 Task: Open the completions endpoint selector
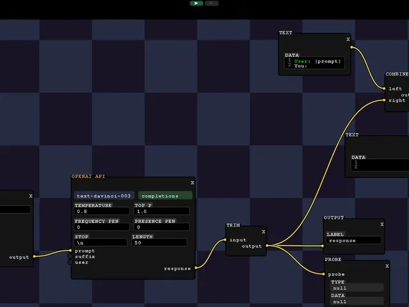coord(165,196)
